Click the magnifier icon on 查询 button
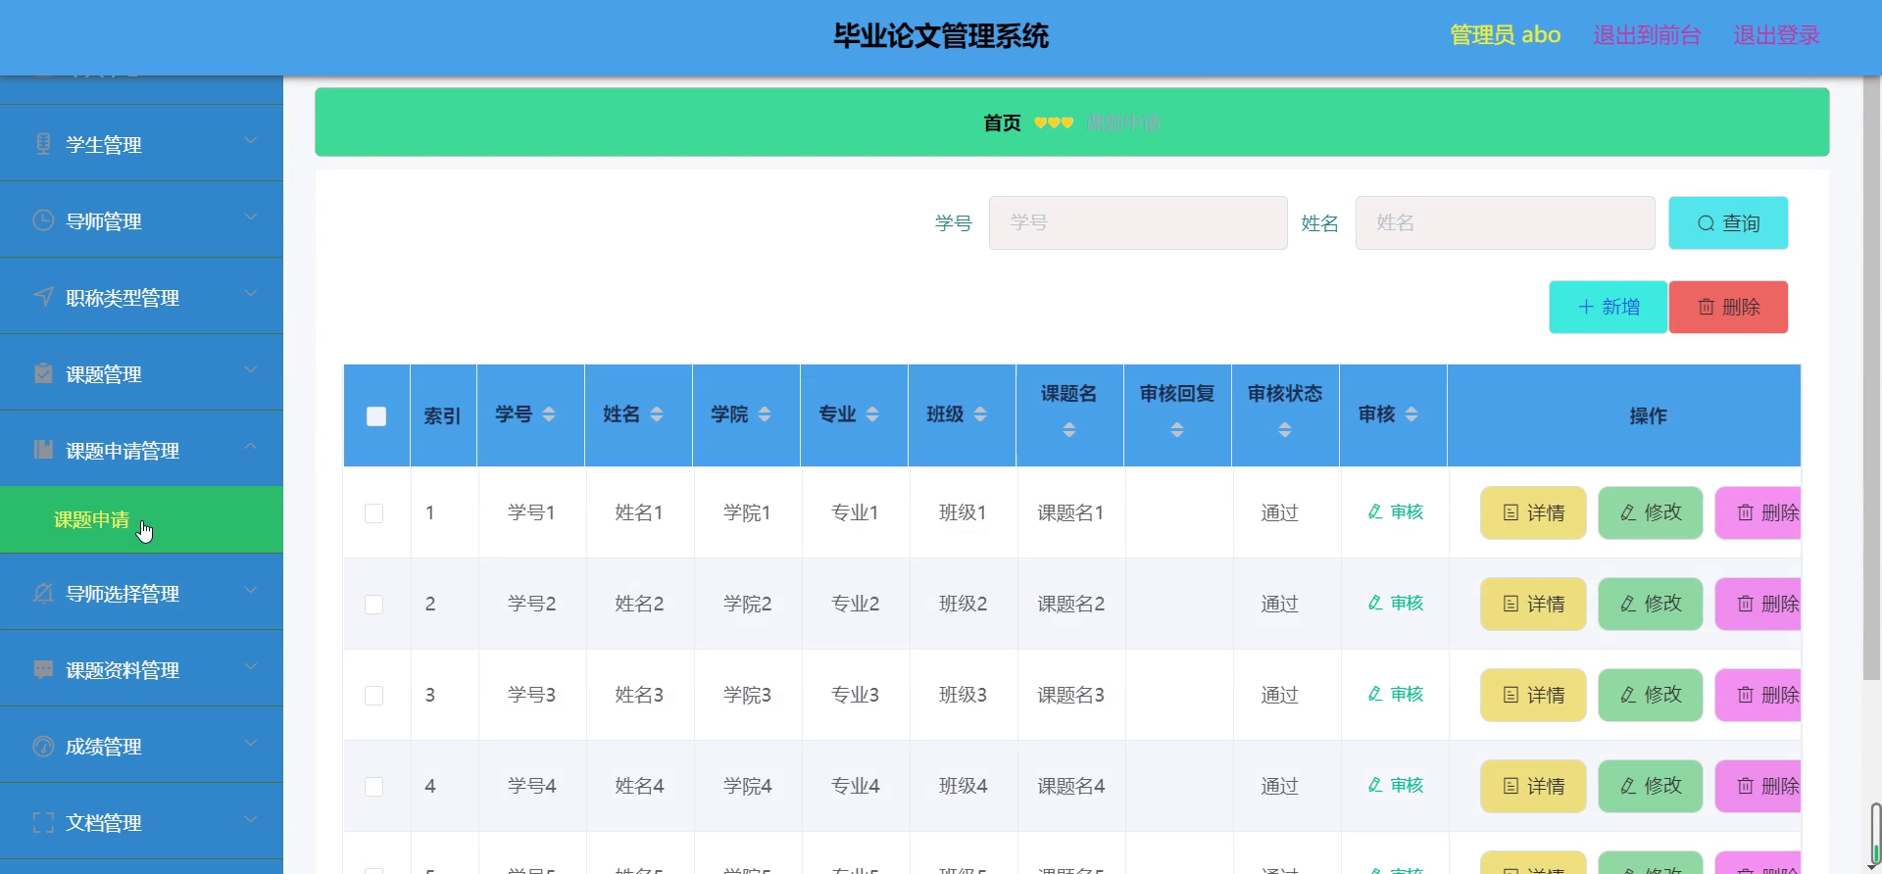 tap(1706, 223)
